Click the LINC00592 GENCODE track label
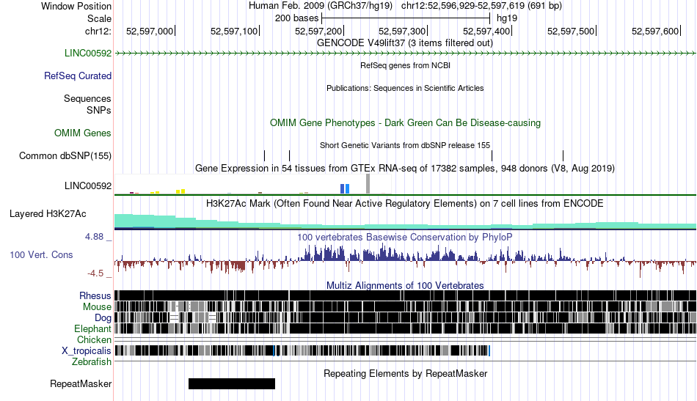 (x=87, y=53)
